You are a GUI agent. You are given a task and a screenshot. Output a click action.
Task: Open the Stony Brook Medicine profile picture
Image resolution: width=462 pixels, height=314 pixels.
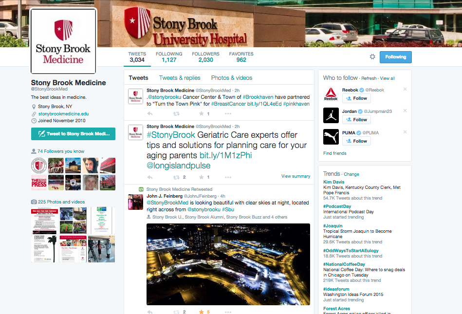[x=63, y=41]
